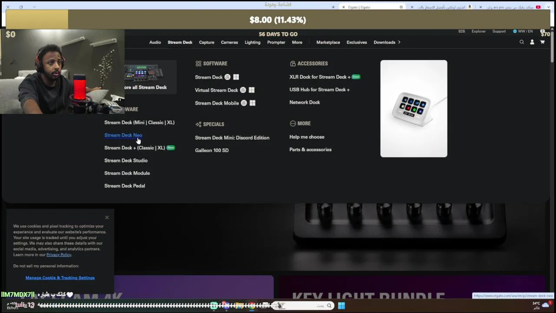Open the Exclusives page

click(x=357, y=42)
